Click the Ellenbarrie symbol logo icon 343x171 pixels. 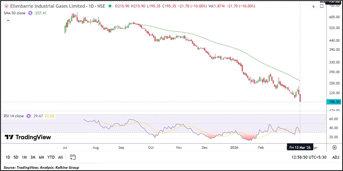(x=6, y=6)
